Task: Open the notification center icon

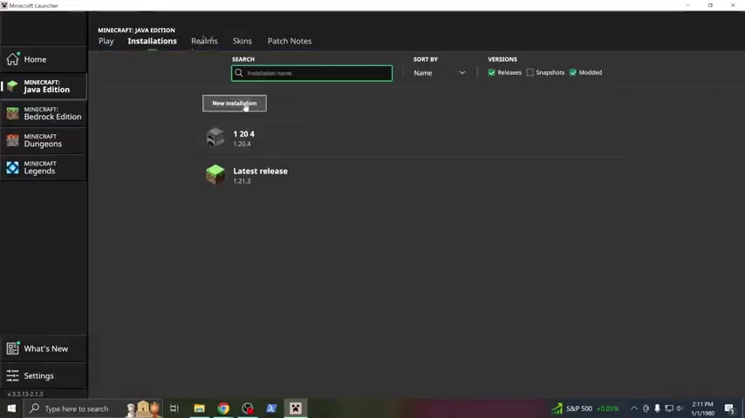Action: (730, 408)
